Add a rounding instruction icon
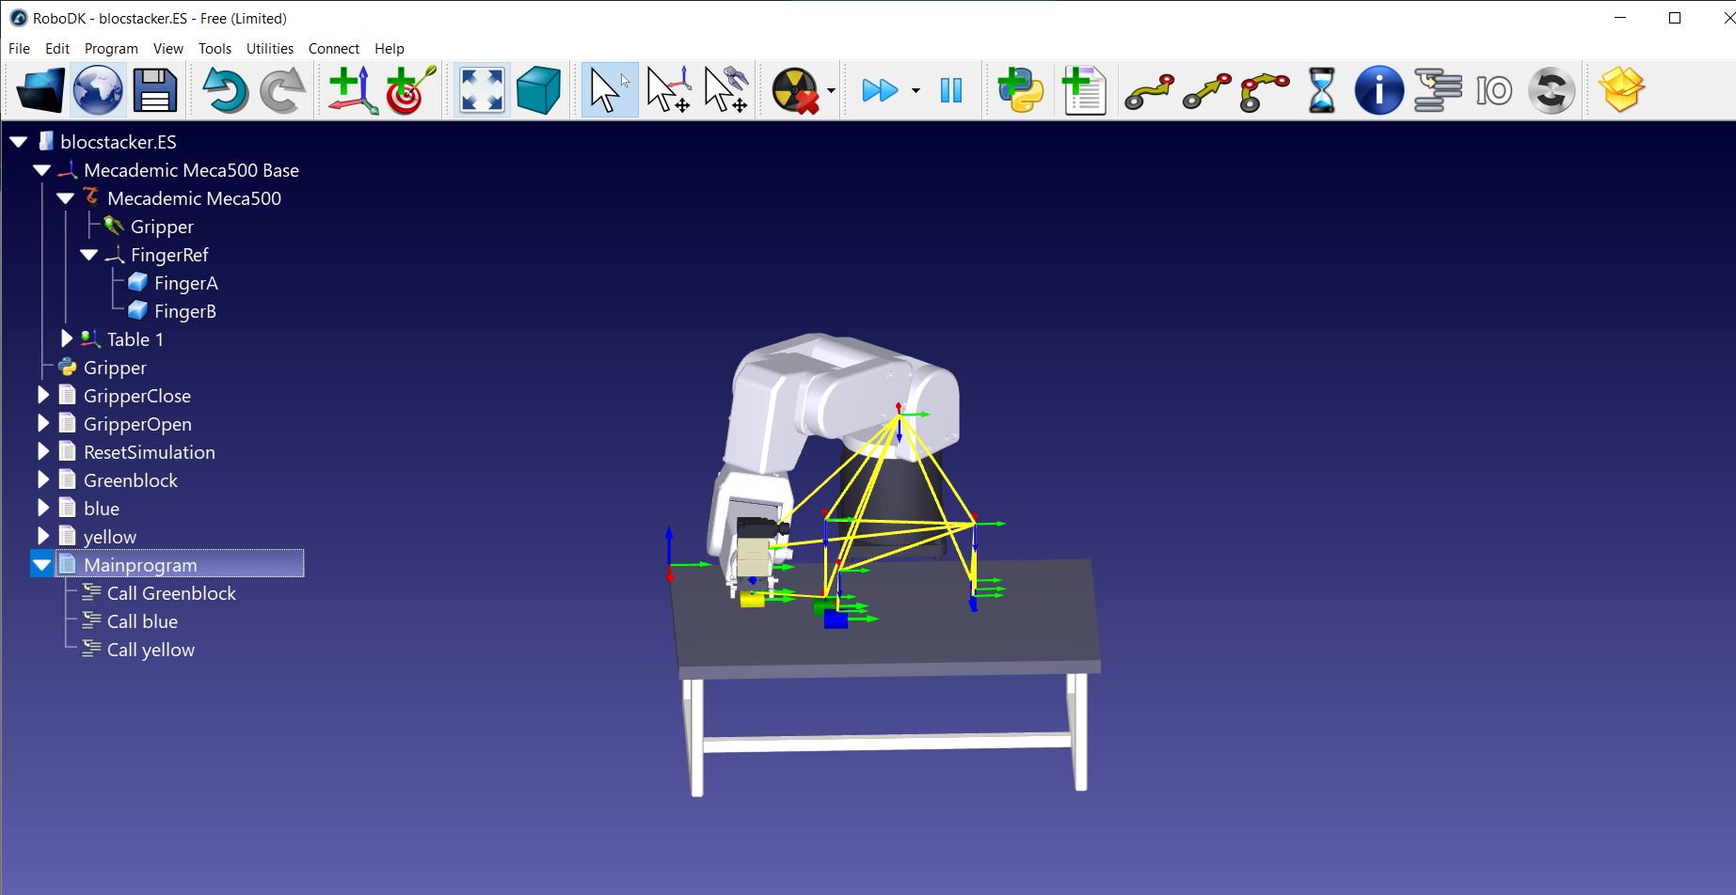 [1552, 90]
